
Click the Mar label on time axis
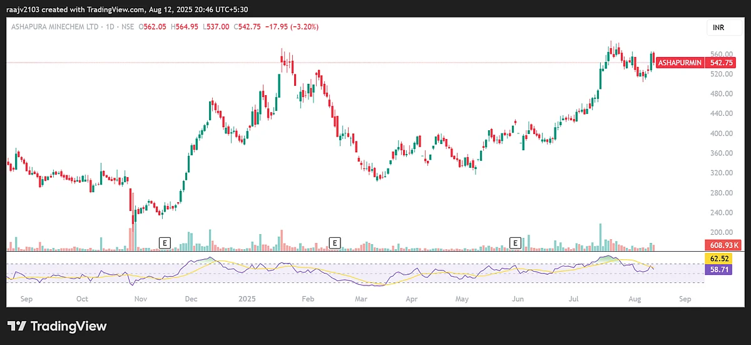pyautogui.click(x=360, y=299)
